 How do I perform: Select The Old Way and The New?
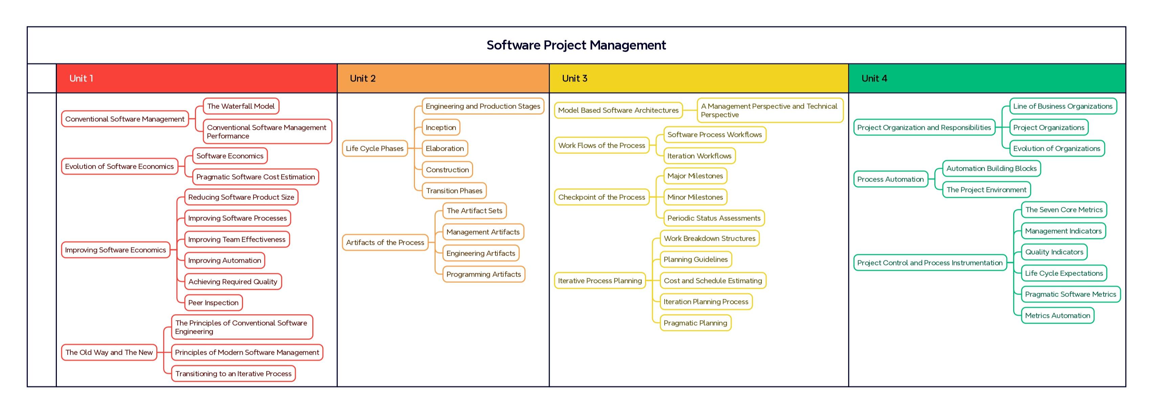point(109,352)
